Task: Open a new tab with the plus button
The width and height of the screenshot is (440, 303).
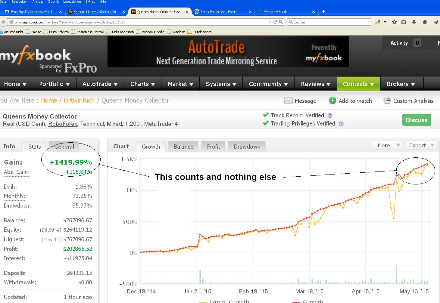Action: 323,12
